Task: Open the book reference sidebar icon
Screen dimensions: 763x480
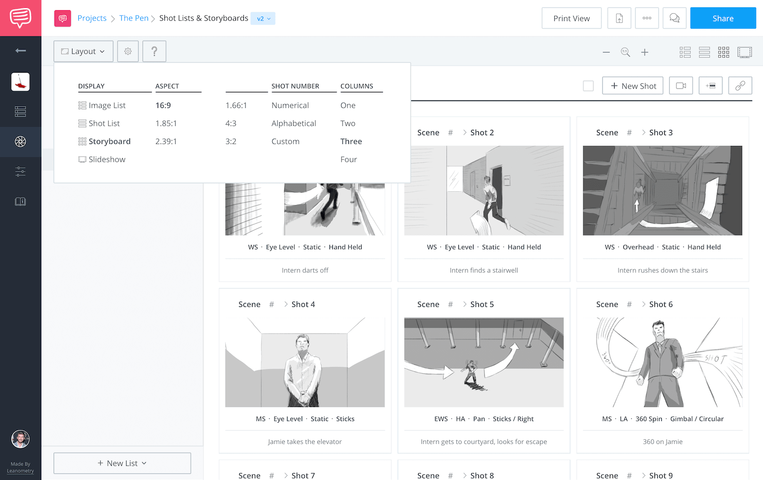Action: pyautogui.click(x=20, y=201)
